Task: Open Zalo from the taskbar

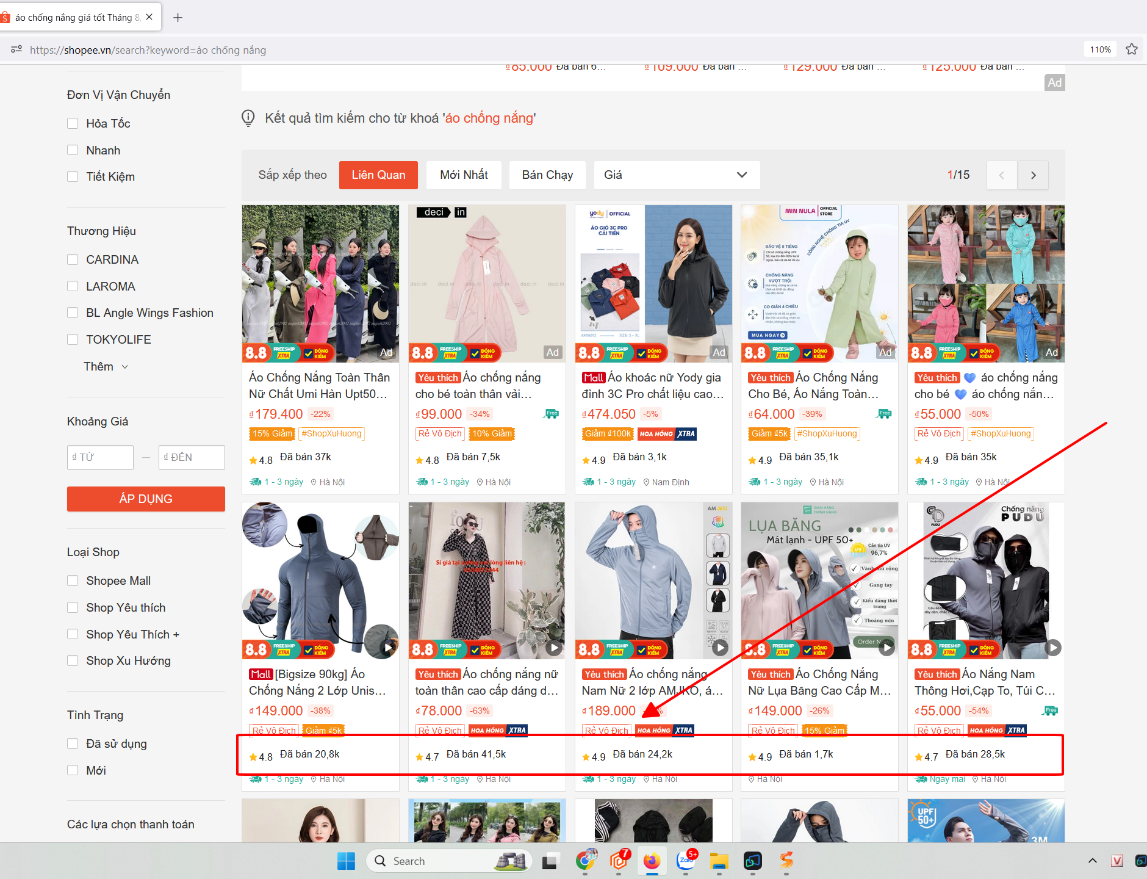Action: [686, 861]
